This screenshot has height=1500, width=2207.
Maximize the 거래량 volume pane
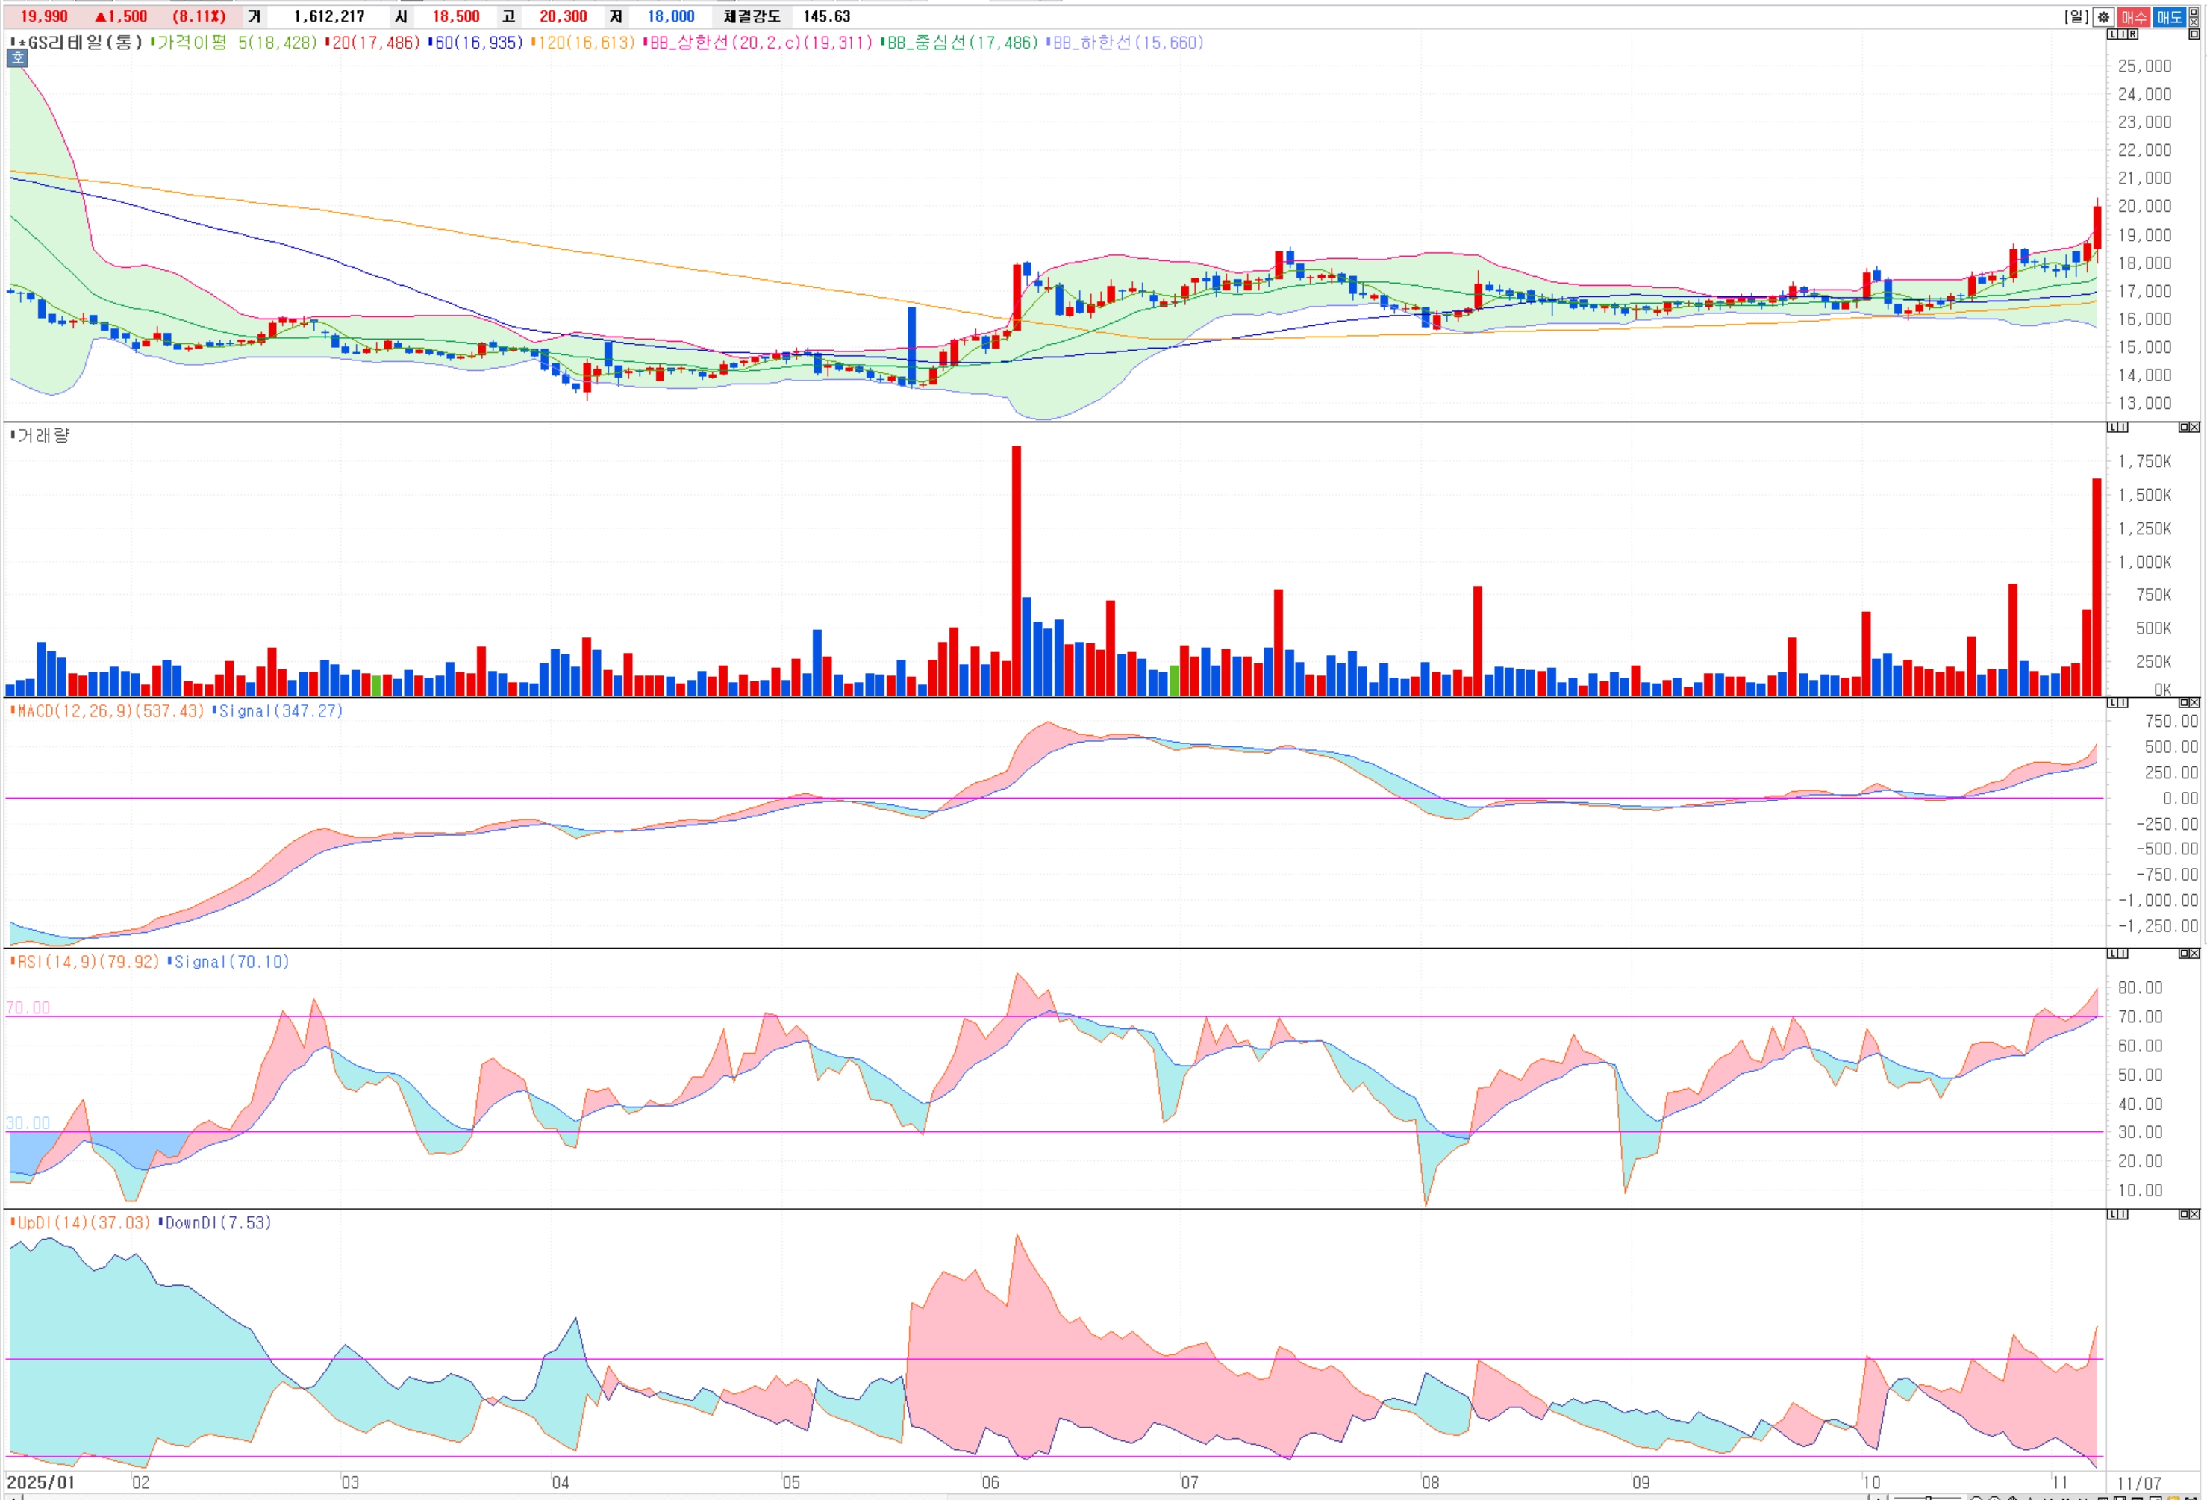2183,427
